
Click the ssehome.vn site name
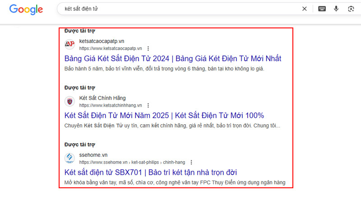coord(92,155)
